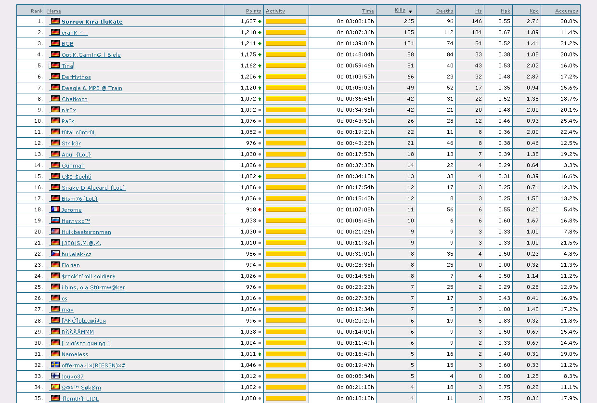
Task: Click the Finnish flag next to jouko37
Action: [x=55, y=376]
